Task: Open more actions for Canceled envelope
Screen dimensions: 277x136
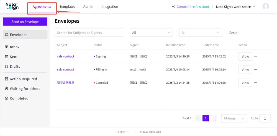Action: 256,83
